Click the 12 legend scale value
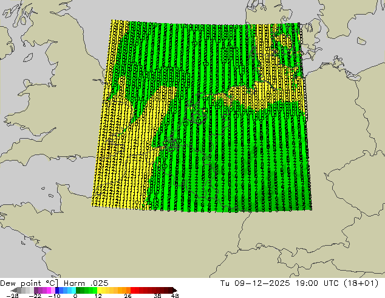Image resolution: width=385 pixels, height=298 pixels. click(x=98, y=296)
